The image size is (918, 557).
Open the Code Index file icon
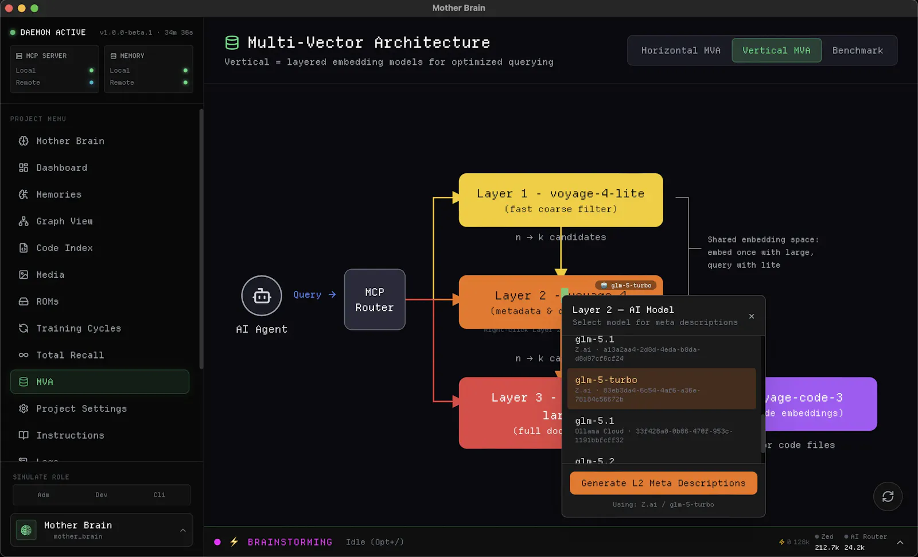24,248
